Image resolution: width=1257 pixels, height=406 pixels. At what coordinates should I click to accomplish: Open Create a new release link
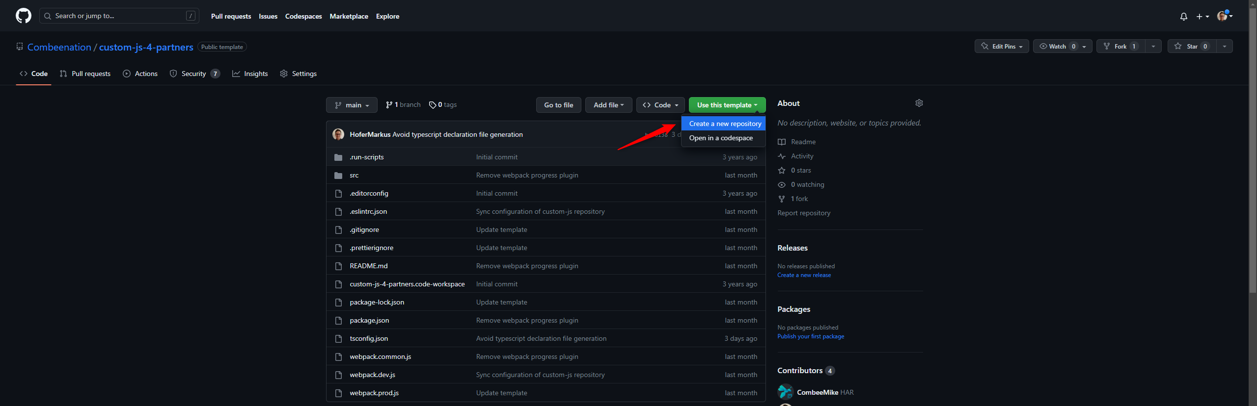pyautogui.click(x=804, y=275)
